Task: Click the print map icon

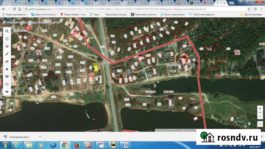Action: tap(7, 77)
